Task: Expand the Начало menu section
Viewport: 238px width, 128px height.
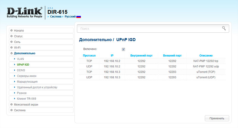Action: point(19,31)
